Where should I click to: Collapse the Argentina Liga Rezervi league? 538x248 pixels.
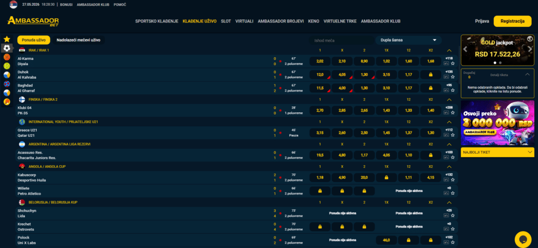pyautogui.click(x=449, y=144)
